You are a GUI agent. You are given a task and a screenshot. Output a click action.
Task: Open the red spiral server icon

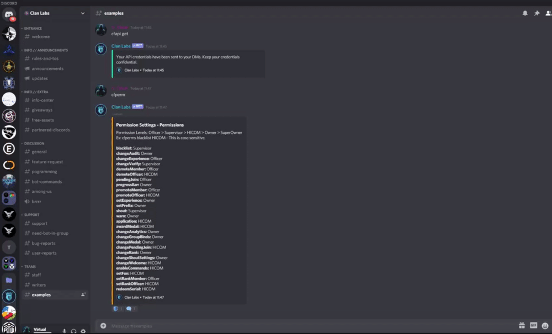[x=9, y=116]
